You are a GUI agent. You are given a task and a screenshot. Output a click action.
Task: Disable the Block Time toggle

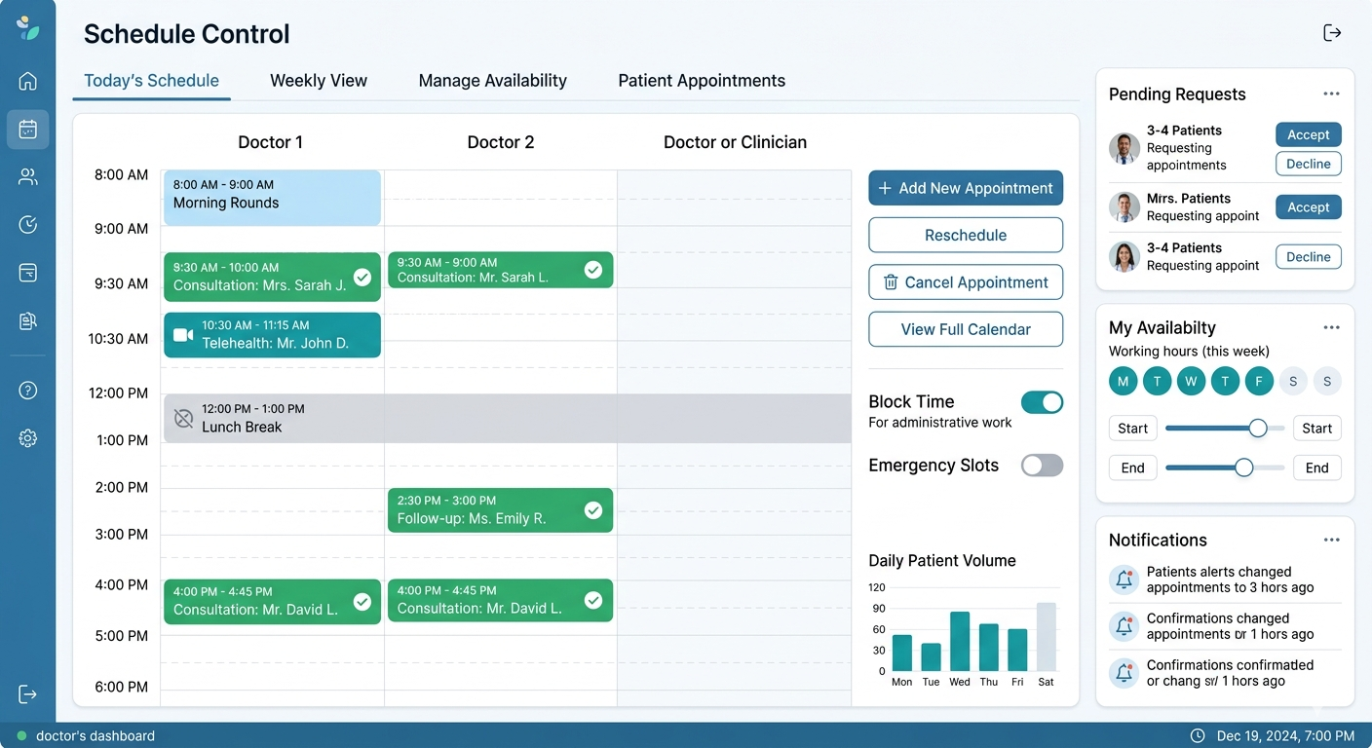tap(1042, 402)
